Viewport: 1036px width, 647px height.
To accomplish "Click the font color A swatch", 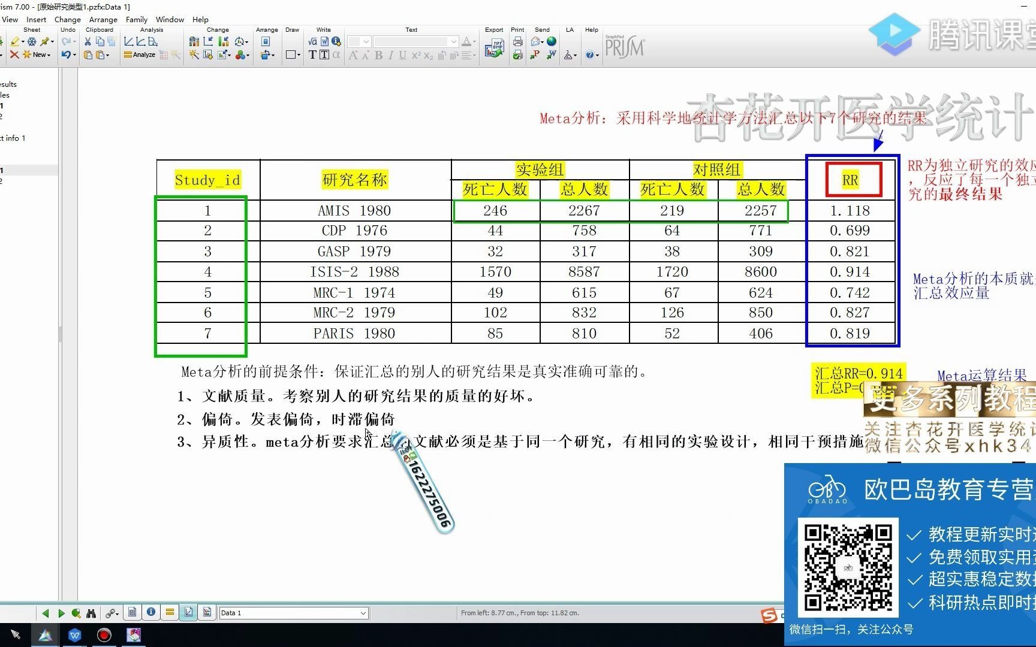I will [466, 41].
